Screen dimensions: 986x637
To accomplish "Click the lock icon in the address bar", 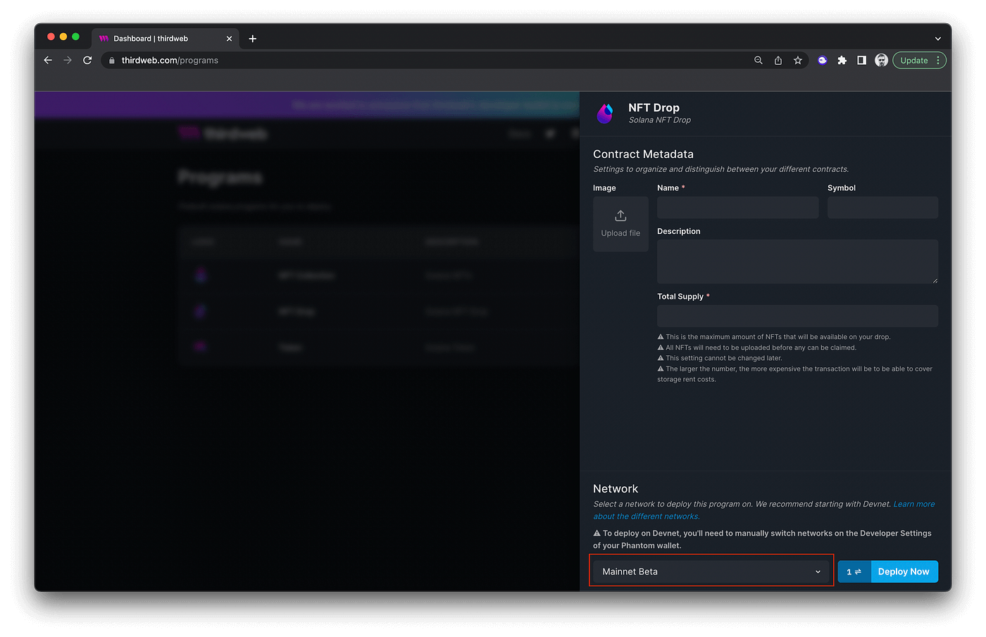I will 111,61.
